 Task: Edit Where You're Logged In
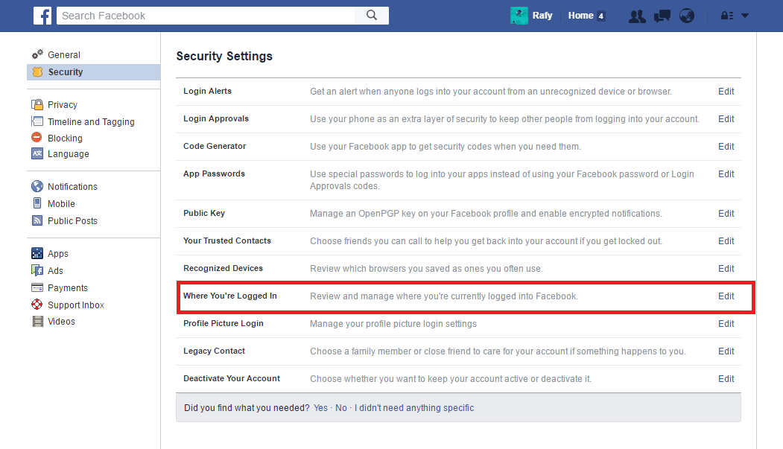click(x=726, y=296)
